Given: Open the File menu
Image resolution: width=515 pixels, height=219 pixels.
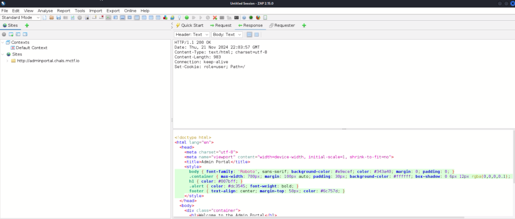Looking at the screenshot, I should [x=4, y=11].
